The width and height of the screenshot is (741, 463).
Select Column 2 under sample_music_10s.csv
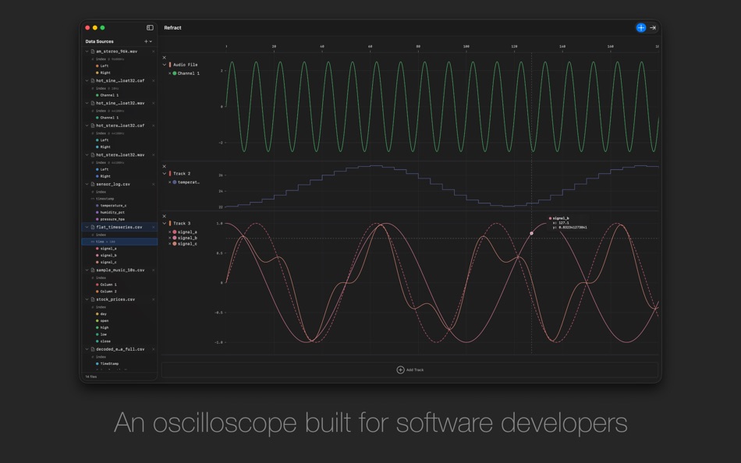(108, 292)
